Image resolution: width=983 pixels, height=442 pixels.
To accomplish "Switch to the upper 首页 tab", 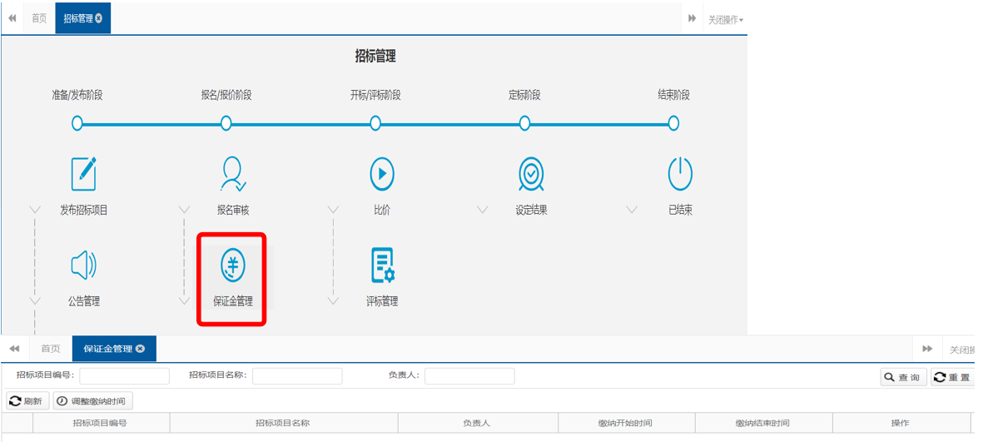I will coord(39,18).
